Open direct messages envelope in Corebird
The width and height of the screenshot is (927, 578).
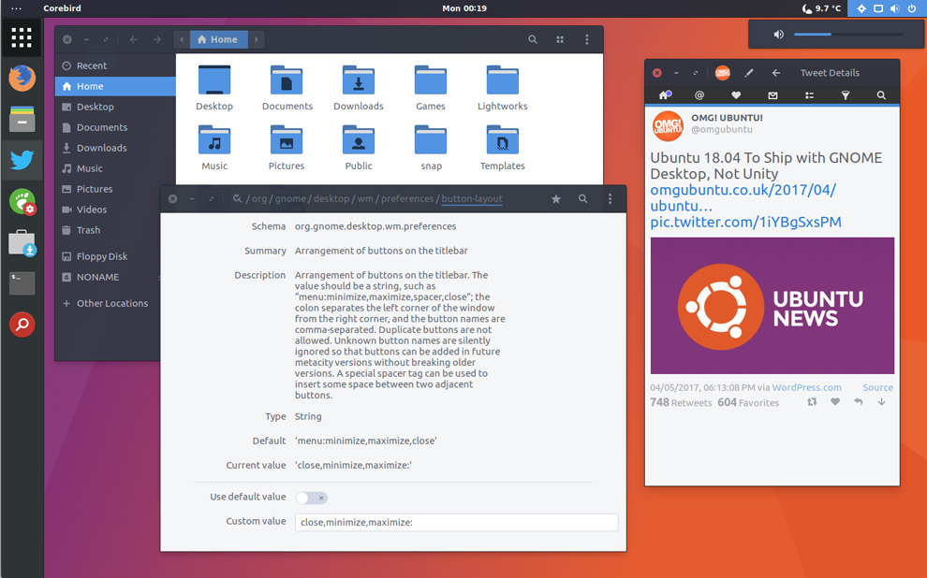(772, 95)
